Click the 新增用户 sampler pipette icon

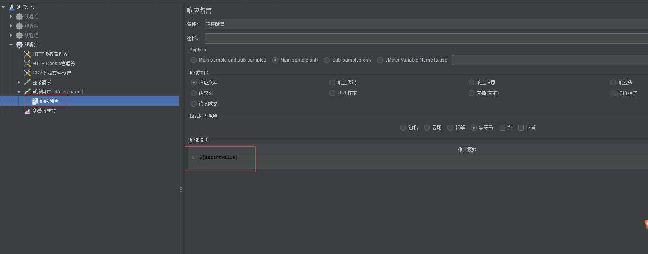[x=27, y=92]
